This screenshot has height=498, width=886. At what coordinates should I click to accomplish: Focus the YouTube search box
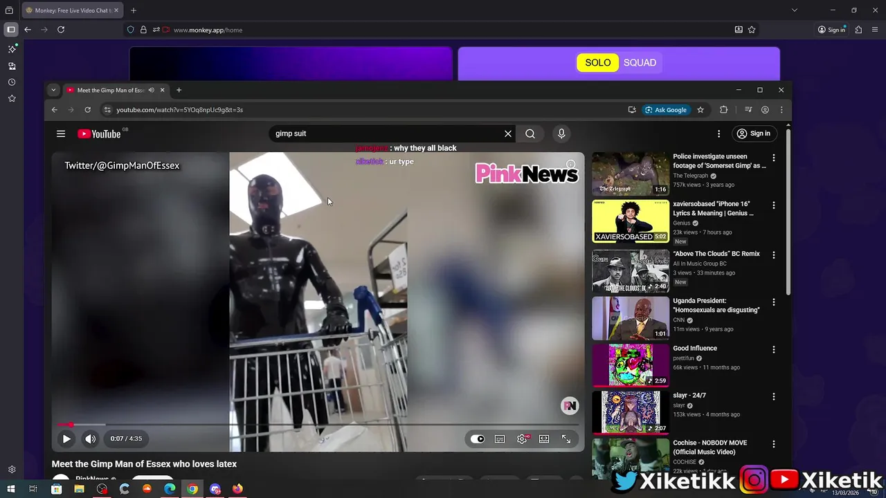386,133
